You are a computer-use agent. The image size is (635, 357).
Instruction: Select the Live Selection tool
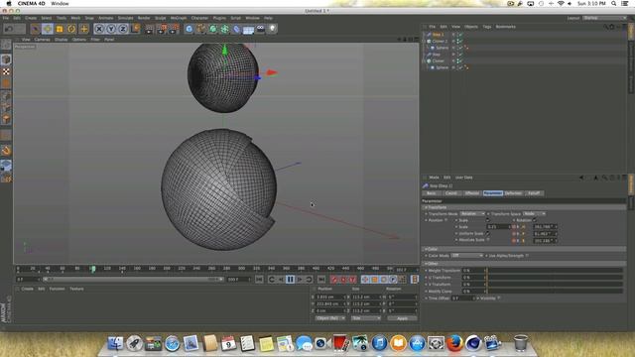[36, 29]
